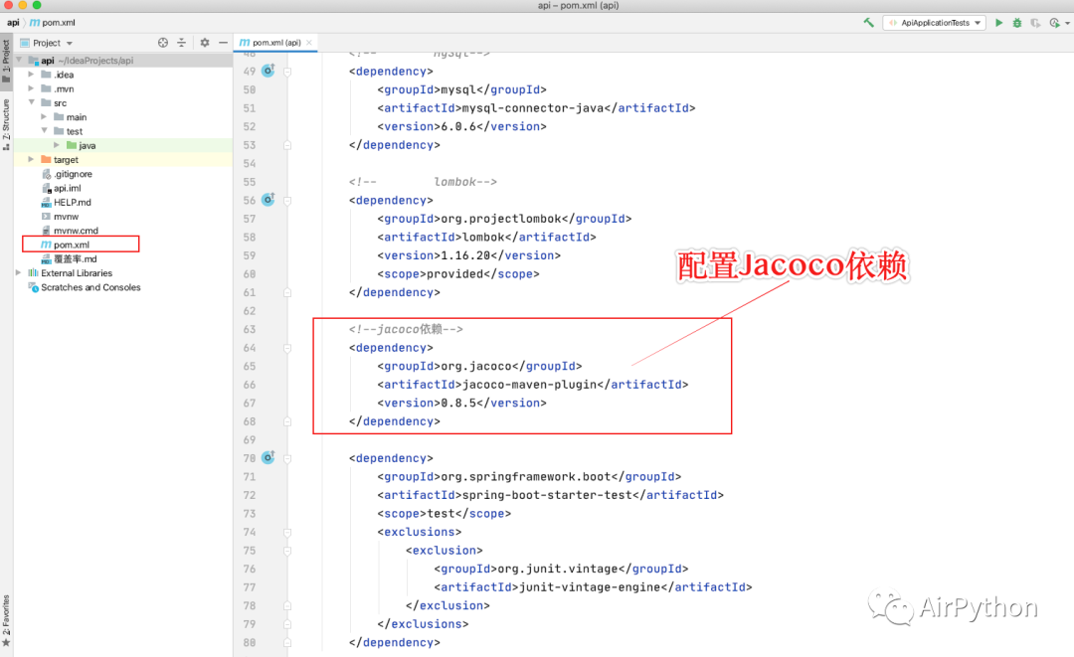Open the dropdown arrow beside the profiler icon
1074x657 pixels.
tap(1067, 23)
